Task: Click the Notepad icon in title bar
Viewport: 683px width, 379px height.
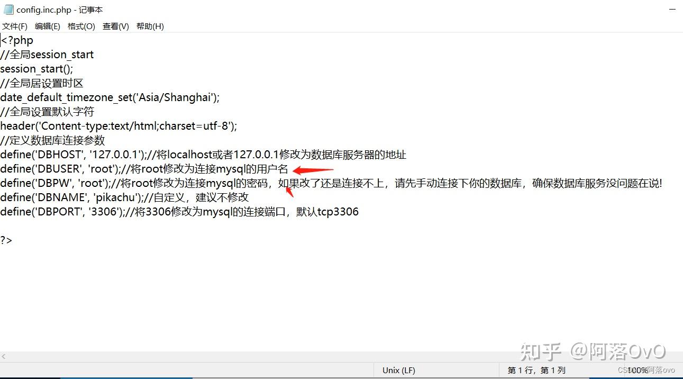Action: [8, 10]
